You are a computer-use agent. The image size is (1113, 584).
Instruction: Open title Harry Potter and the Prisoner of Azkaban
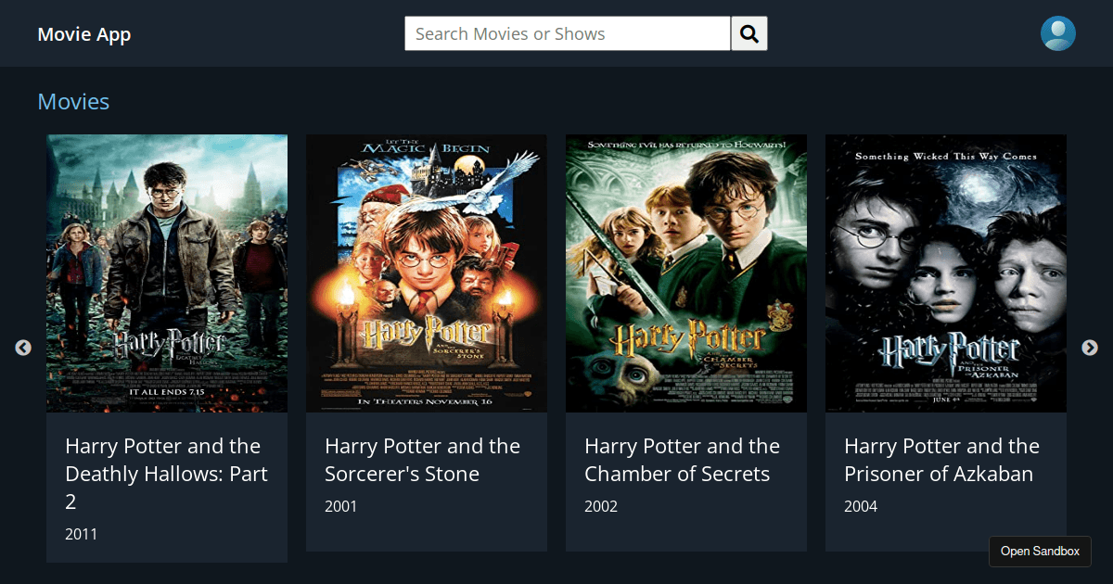[x=941, y=460]
